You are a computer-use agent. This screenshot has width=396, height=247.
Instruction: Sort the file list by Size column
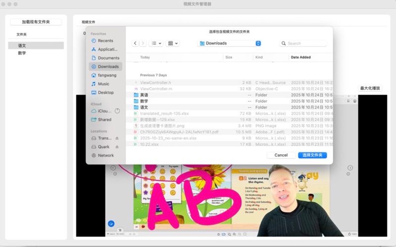tap(229, 57)
